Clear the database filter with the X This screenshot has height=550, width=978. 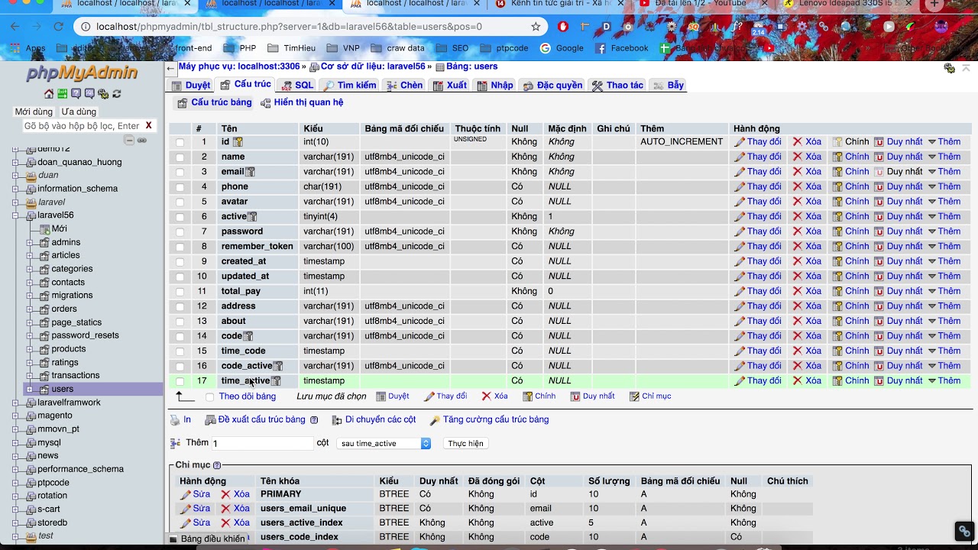(149, 125)
